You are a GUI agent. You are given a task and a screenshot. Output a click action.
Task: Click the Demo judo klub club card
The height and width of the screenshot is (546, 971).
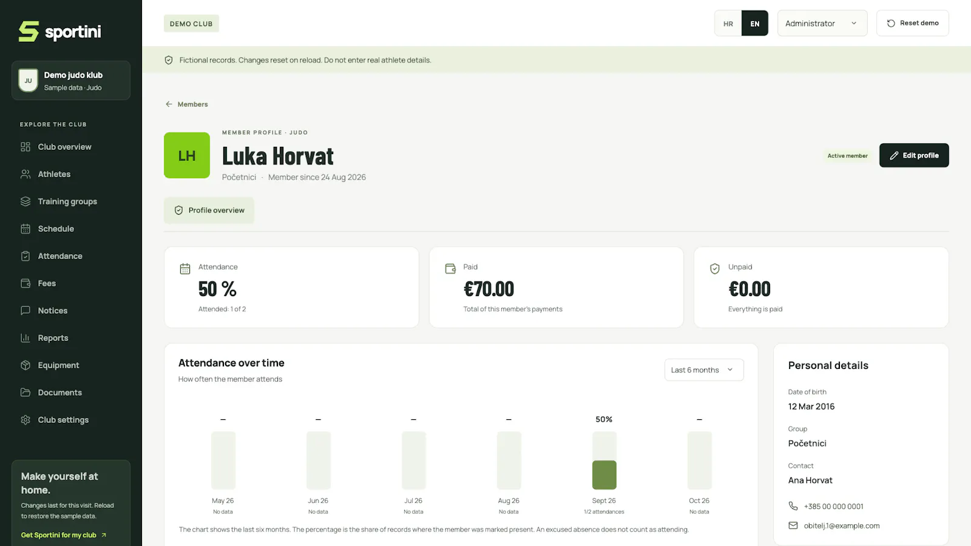click(71, 81)
